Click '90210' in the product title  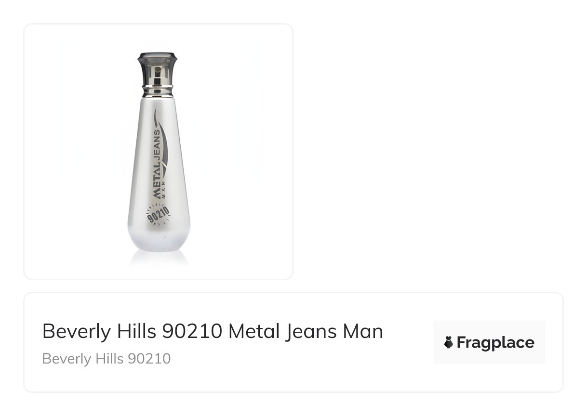tap(192, 331)
